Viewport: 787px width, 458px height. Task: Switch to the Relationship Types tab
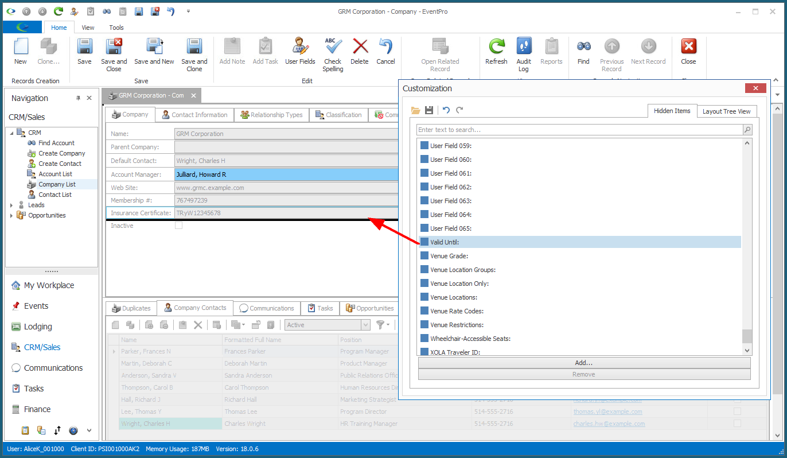[272, 115]
